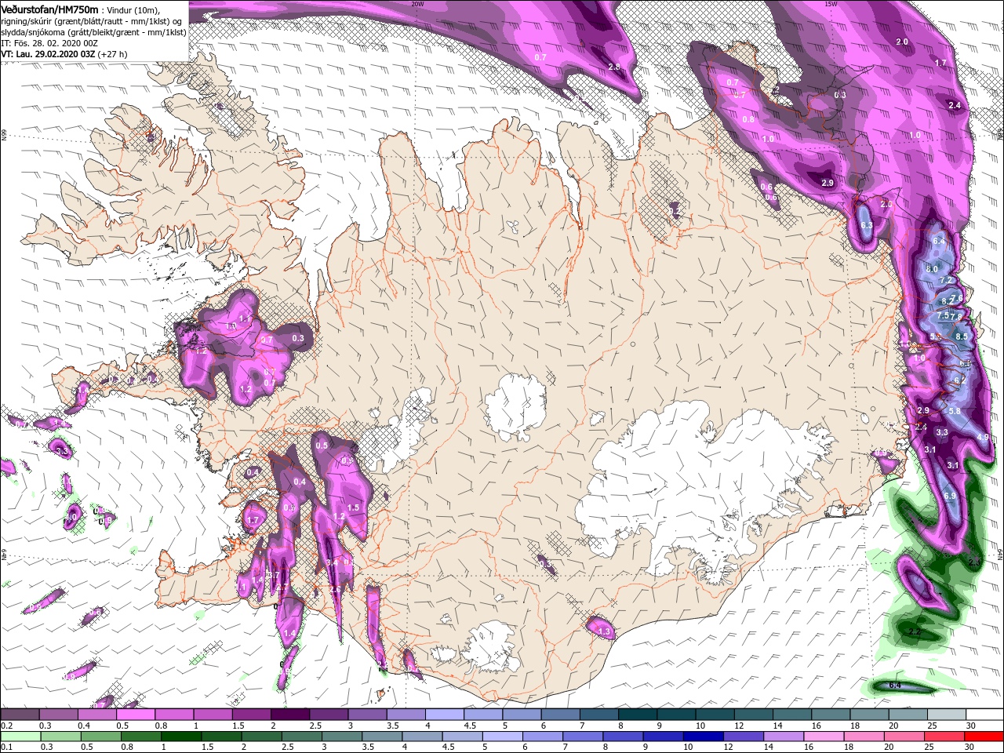Image resolution: width=1004 pixels, height=753 pixels.
Task: Click the 0.2 label on snow scale
Action: (6, 726)
